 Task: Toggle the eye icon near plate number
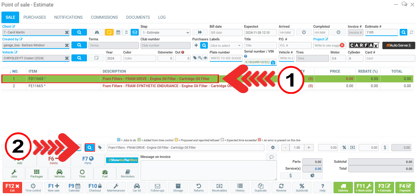(205, 58)
